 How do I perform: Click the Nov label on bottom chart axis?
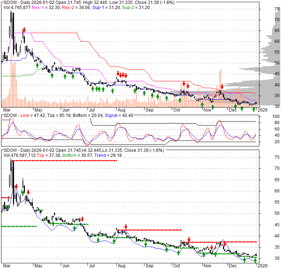[208, 266]
